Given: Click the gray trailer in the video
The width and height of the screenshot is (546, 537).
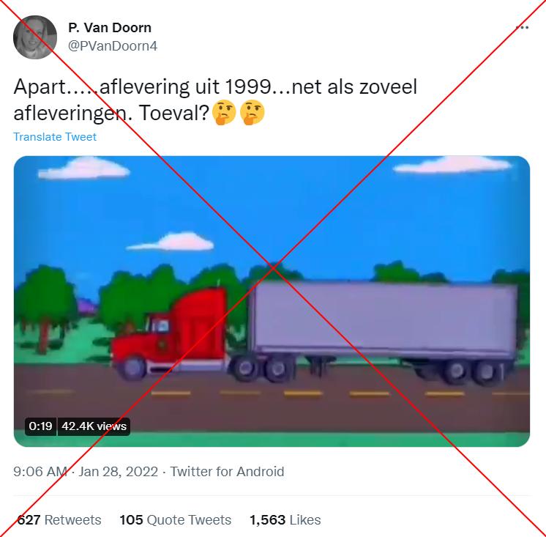Looking at the screenshot, I should coord(383,319).
